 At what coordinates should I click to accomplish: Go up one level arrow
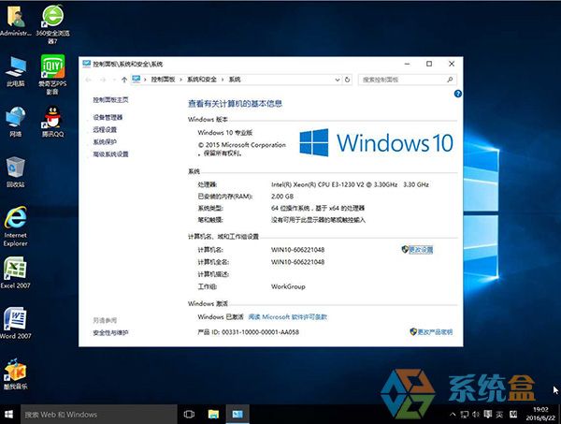click(x=123, y=80)
